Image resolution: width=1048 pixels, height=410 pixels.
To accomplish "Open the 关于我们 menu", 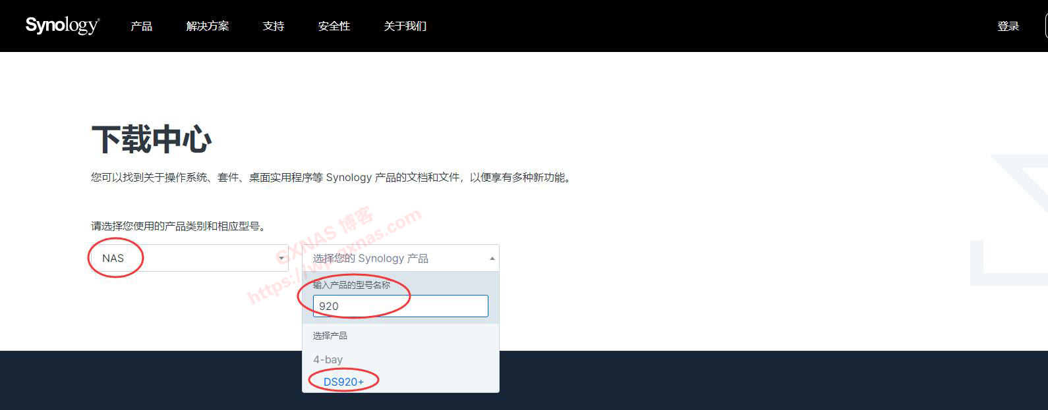I will point(405,26).
